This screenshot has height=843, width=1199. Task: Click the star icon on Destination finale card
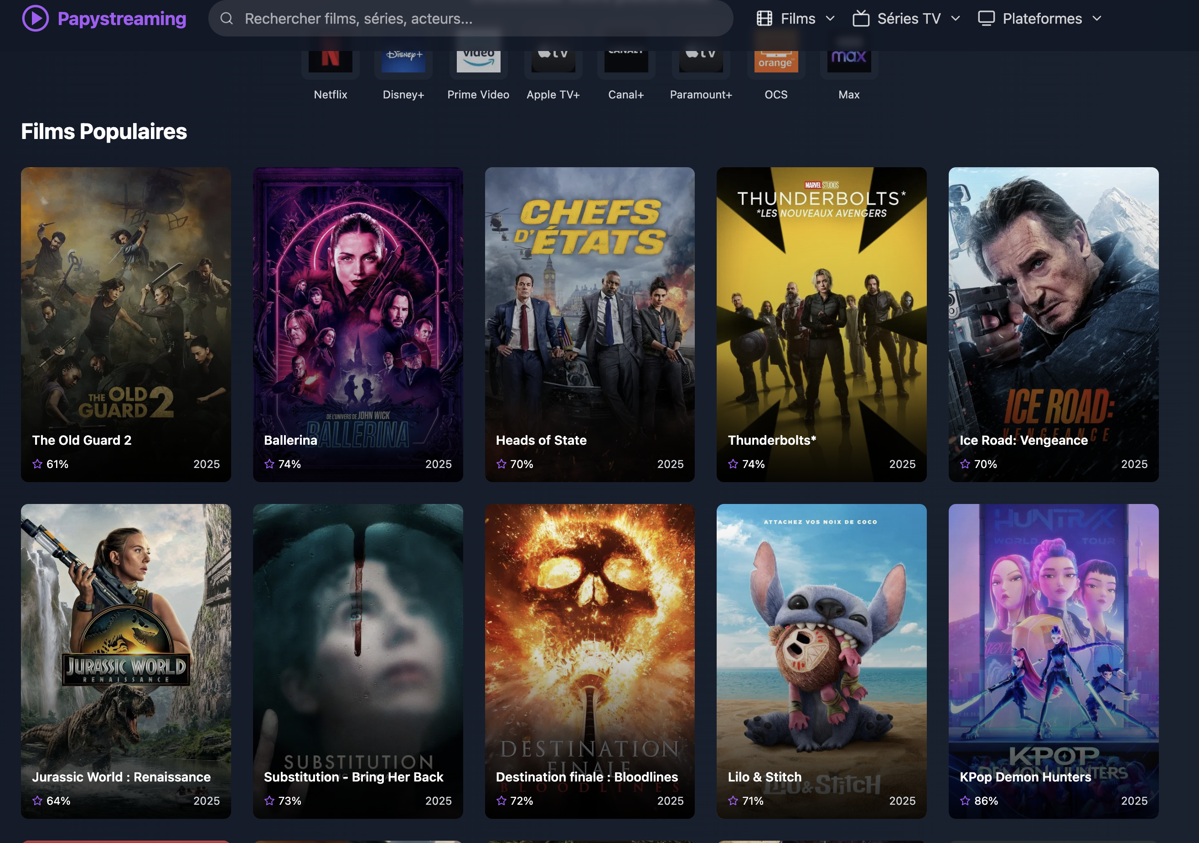(501, 800)
